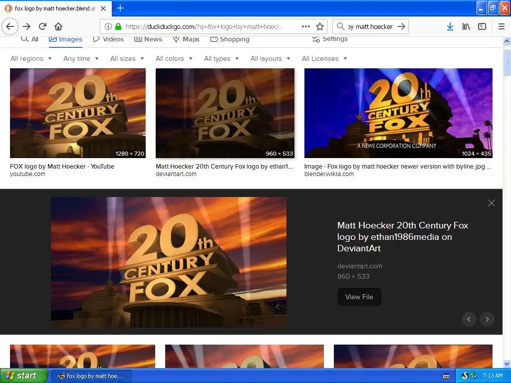Expand the All types filter
Viewport: 511px width, 383px height.
pos(221,59)
